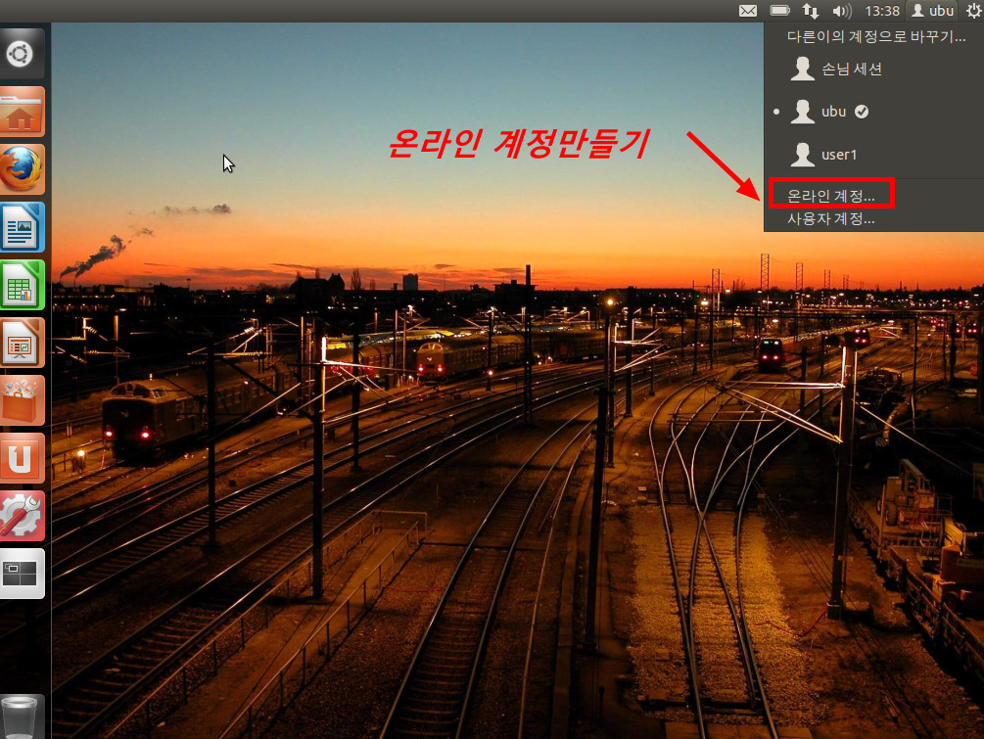
Task: Expand the sound volume indicator menu
Action: [x=841, y=11]
